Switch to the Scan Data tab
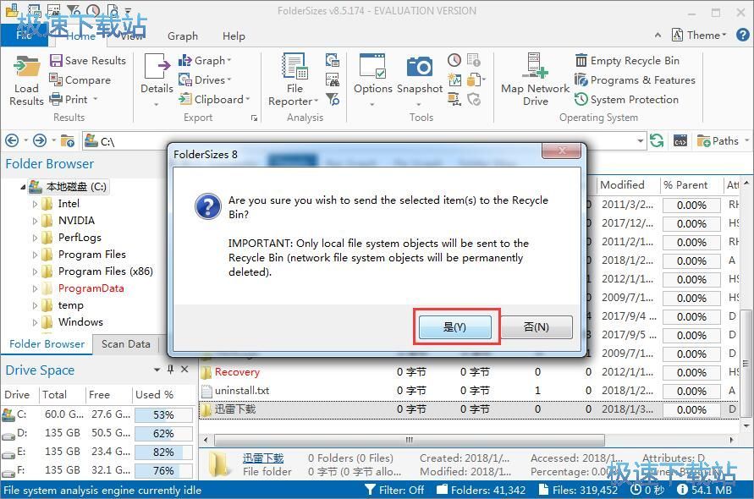 point(125,344)
